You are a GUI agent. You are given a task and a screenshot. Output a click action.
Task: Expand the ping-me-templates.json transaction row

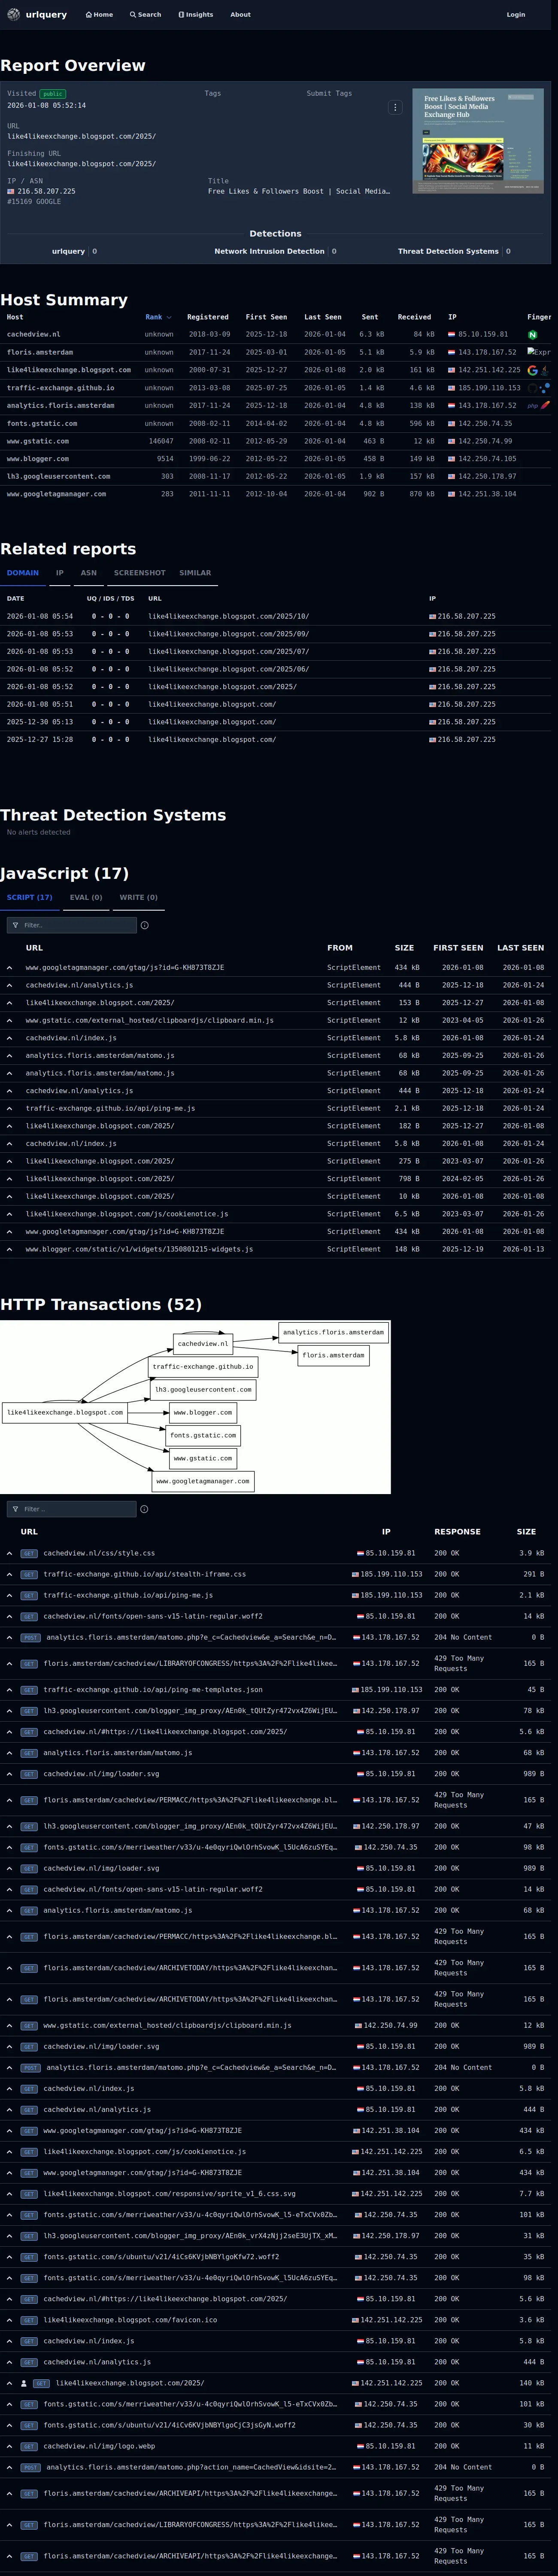10,1689
